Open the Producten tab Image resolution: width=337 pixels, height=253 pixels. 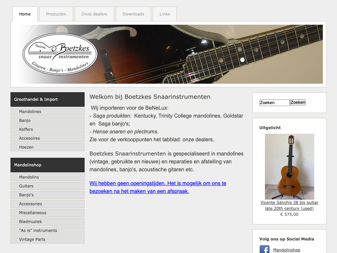click(56, 14)
